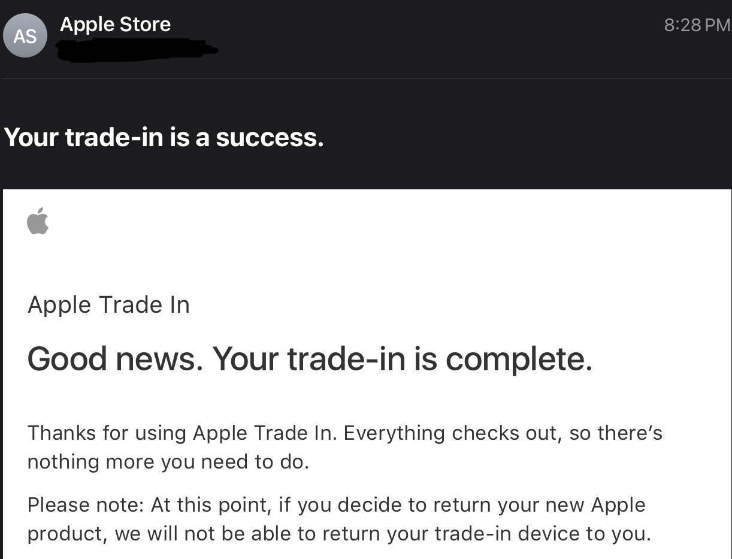The width and height of the screenshot is (732, 559).
Task: Click the word 'success' in the subject
Action: tap(269, 137)
